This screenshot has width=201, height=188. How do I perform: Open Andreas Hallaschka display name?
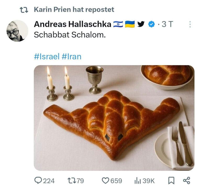tap(72, 24)
